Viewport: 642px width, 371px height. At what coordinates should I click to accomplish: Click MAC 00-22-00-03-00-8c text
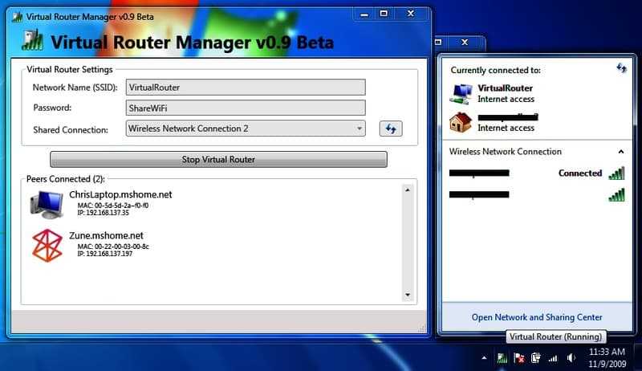(x=113, y=247)
